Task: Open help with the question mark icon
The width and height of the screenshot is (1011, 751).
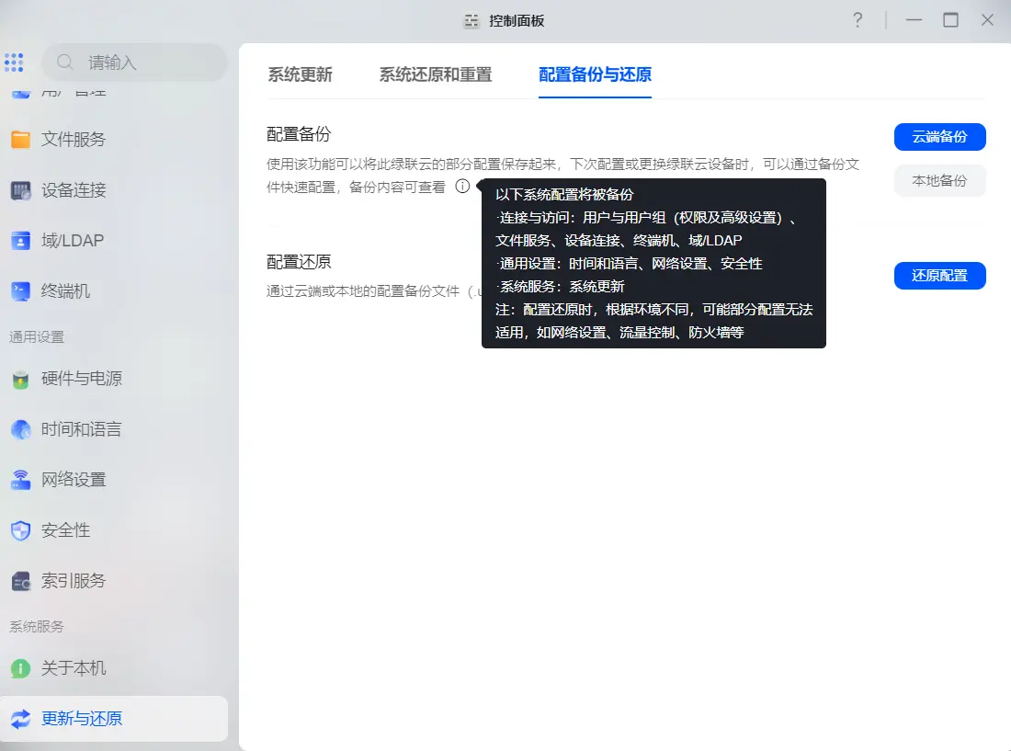Action: [x=858, y=20]
